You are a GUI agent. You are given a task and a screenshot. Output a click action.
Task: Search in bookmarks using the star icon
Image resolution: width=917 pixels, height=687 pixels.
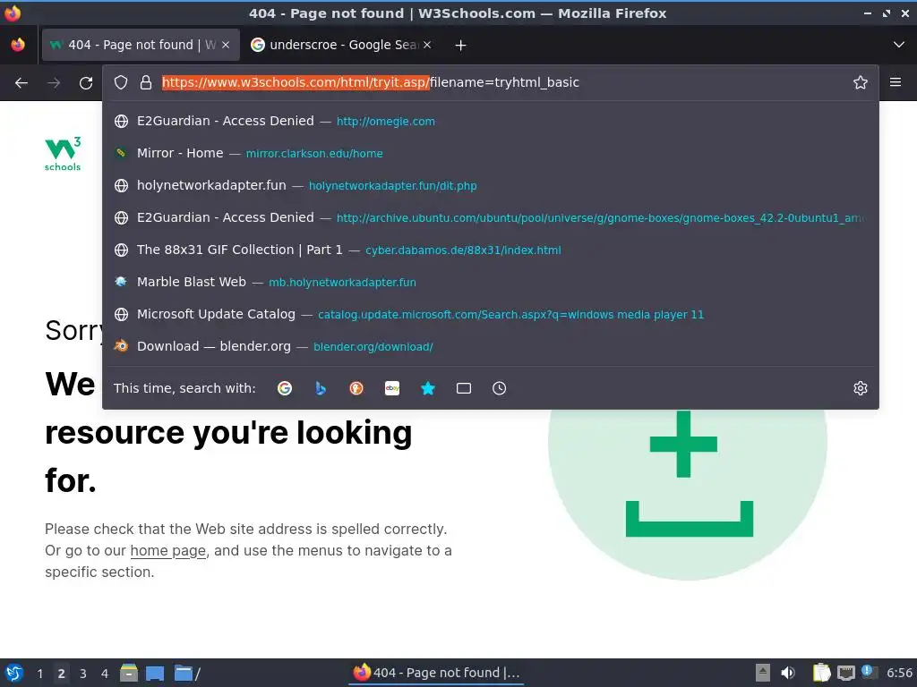tap(428, 388)
